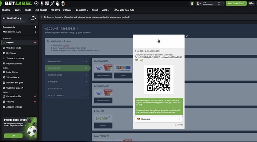Select the PAYMENT CARDS category
Viewport: 257px width, 142px height.
coord(67,75)
